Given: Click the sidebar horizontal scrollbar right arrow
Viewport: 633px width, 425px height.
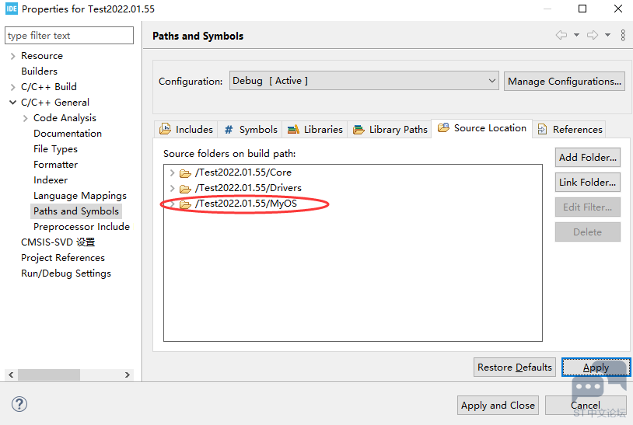Looking at the screenshot, I should (x=128, y=374).
